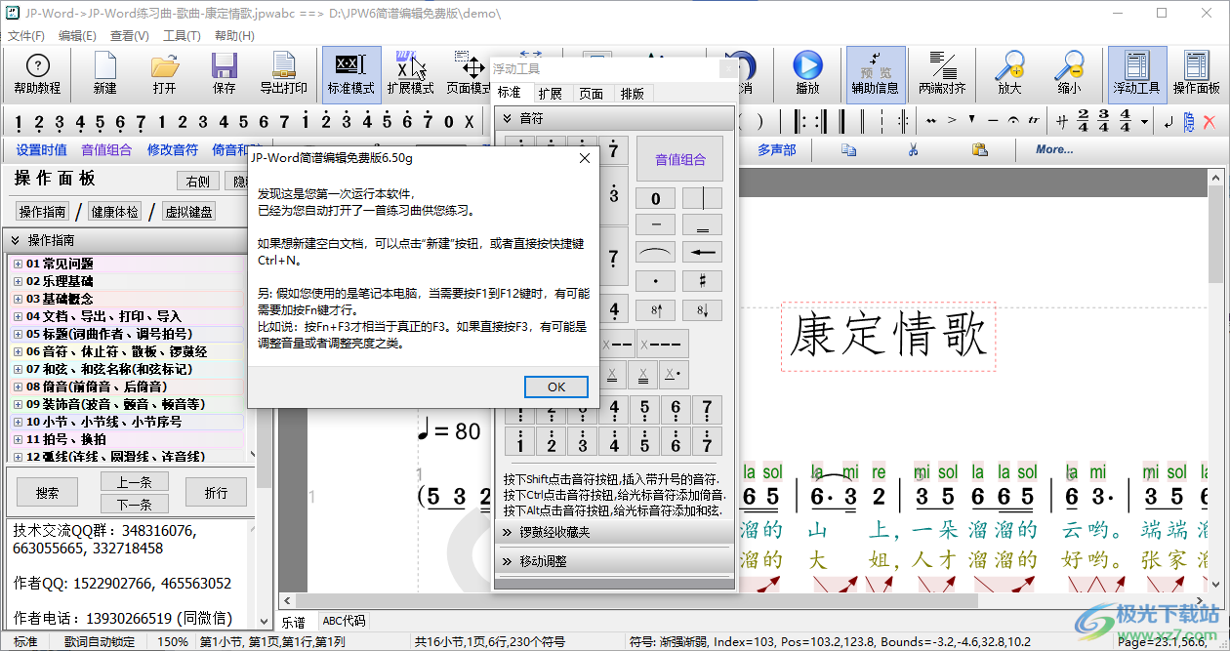Image resolution: width=1230 pixels, height=651 pixels.
Task: Zoom out with the 缩小 magnifier
Action: point(1069,74)
